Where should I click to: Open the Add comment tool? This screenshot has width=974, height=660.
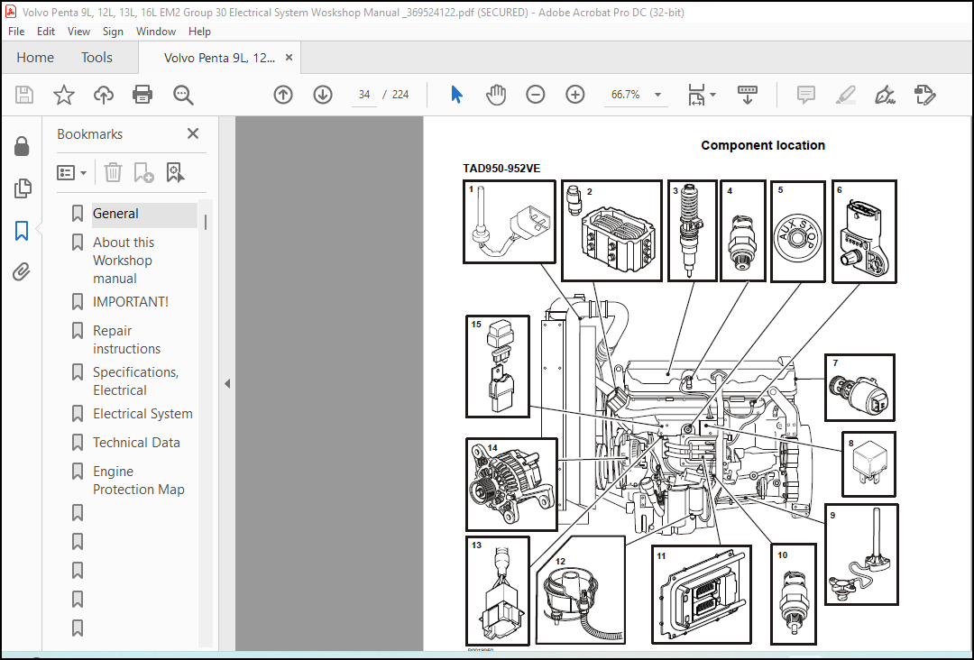coord(805,95)
